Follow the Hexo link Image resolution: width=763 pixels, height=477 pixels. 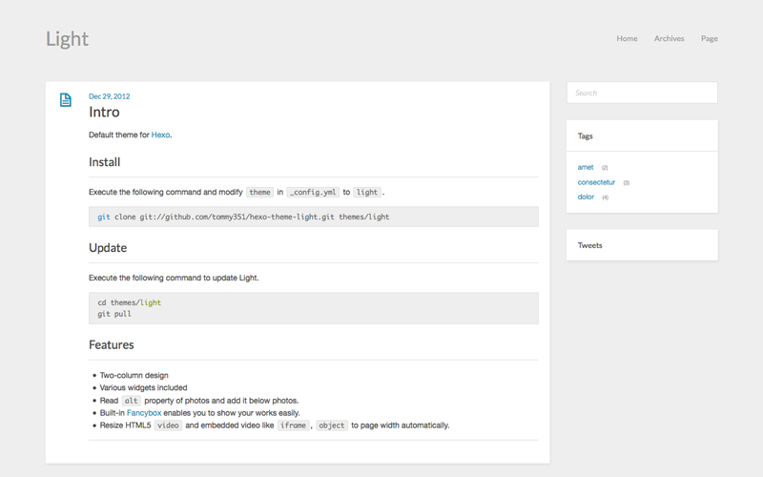[x=160, y=135]
